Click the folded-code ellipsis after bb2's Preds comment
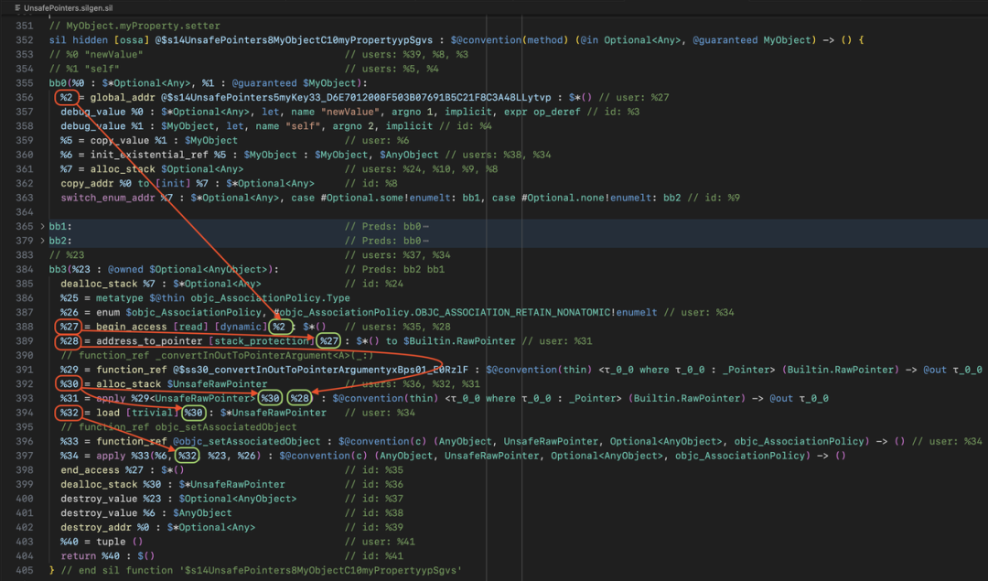The height and width of the screenshot is (581, 988). pyautogui.click(x=426, y=241)
